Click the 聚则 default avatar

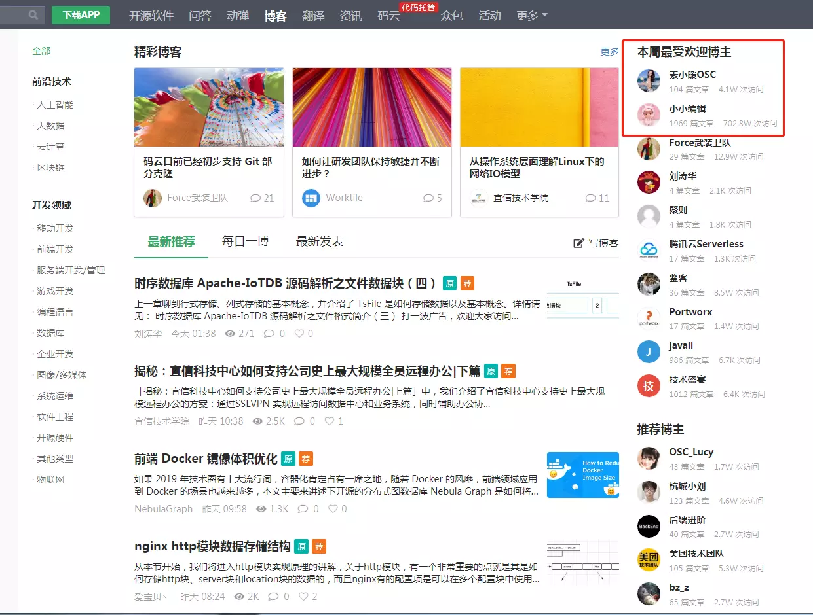(x=649, y=217)
